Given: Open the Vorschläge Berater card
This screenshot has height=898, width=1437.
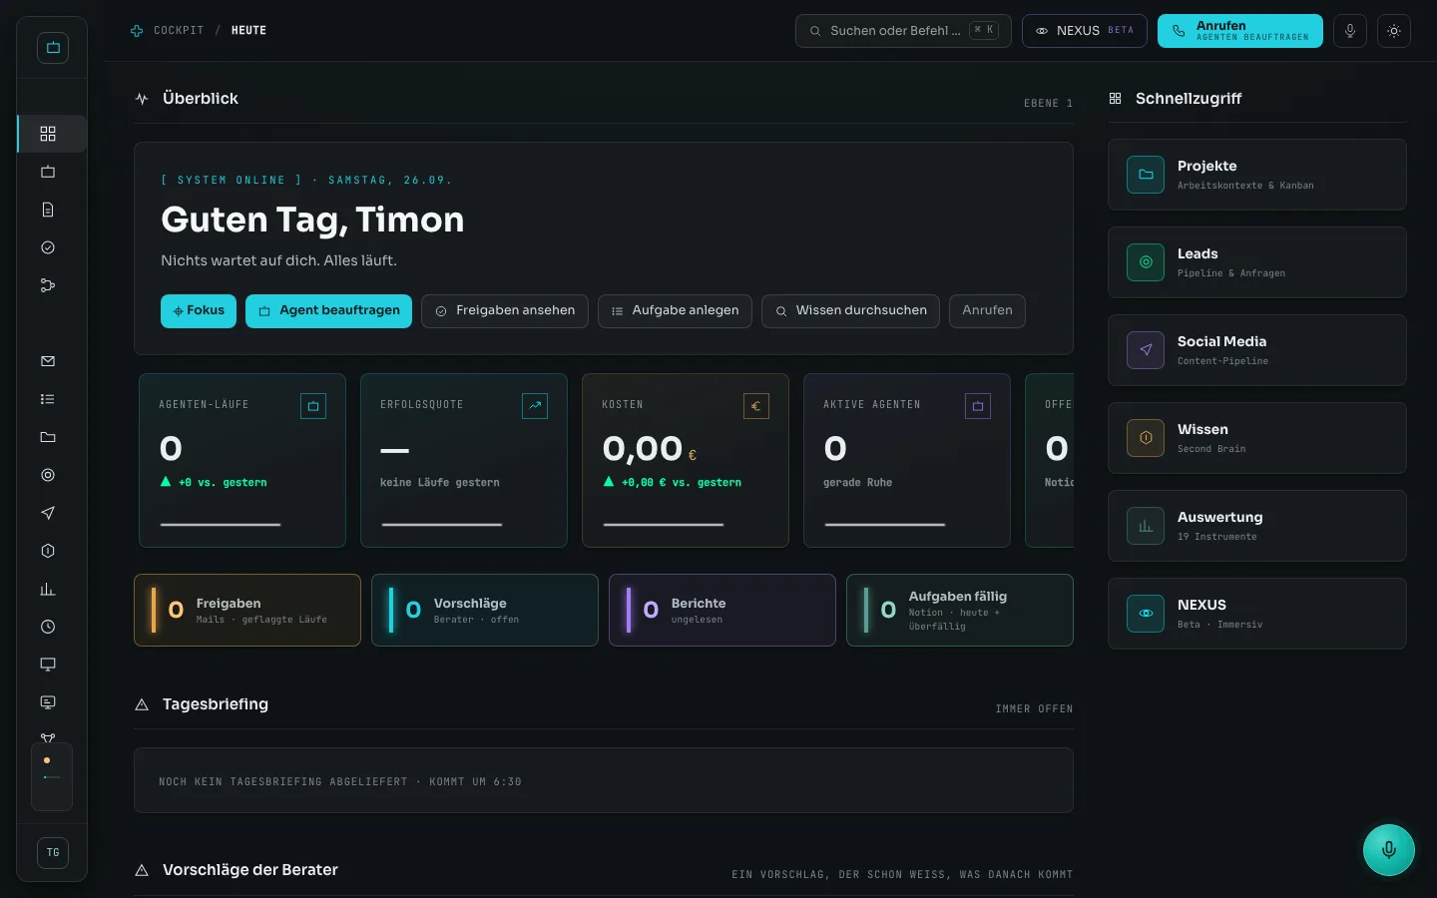Looking at the screenshot, I should [485, 610].
